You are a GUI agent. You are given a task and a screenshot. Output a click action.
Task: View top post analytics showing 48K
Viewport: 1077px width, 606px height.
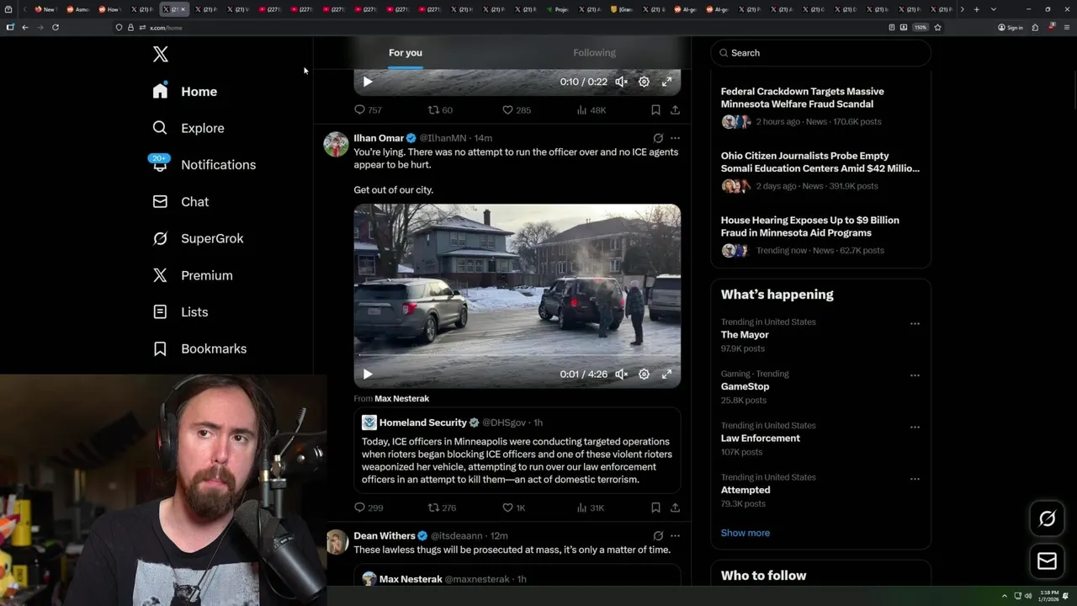tap(591, 109)
